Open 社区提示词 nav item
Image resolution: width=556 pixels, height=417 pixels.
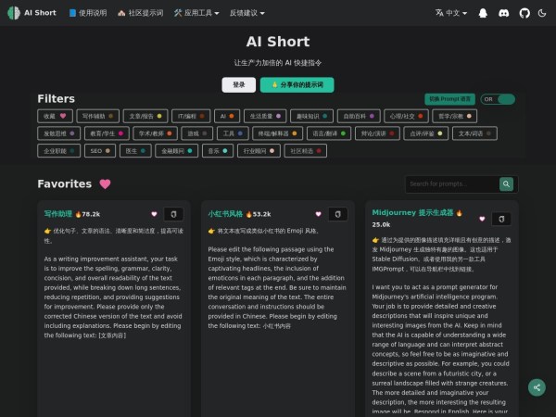coord(140,13)
